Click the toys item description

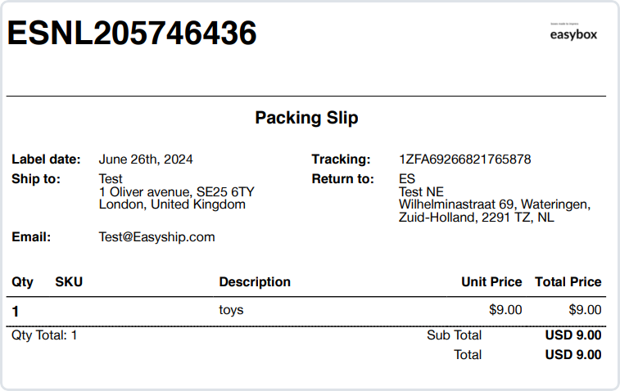(231, 310)
